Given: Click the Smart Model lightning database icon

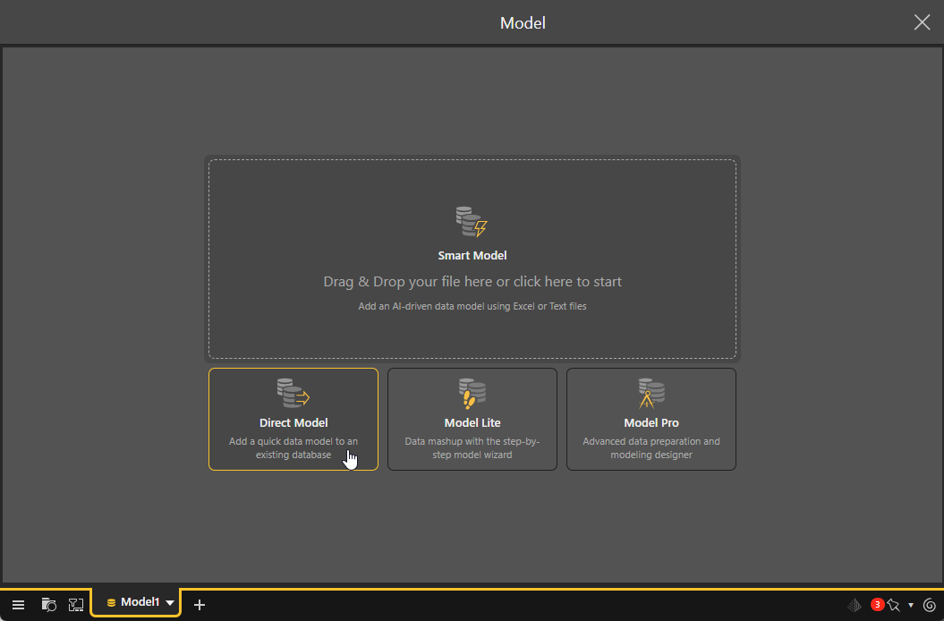Looking at the screenshot, I should pyautogui.click(x=472, y=222).
